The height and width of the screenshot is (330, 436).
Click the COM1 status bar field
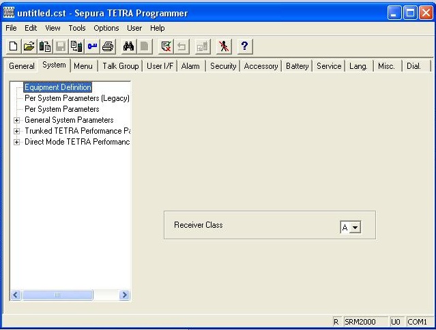pyautogui.click(x=420, y=322)
